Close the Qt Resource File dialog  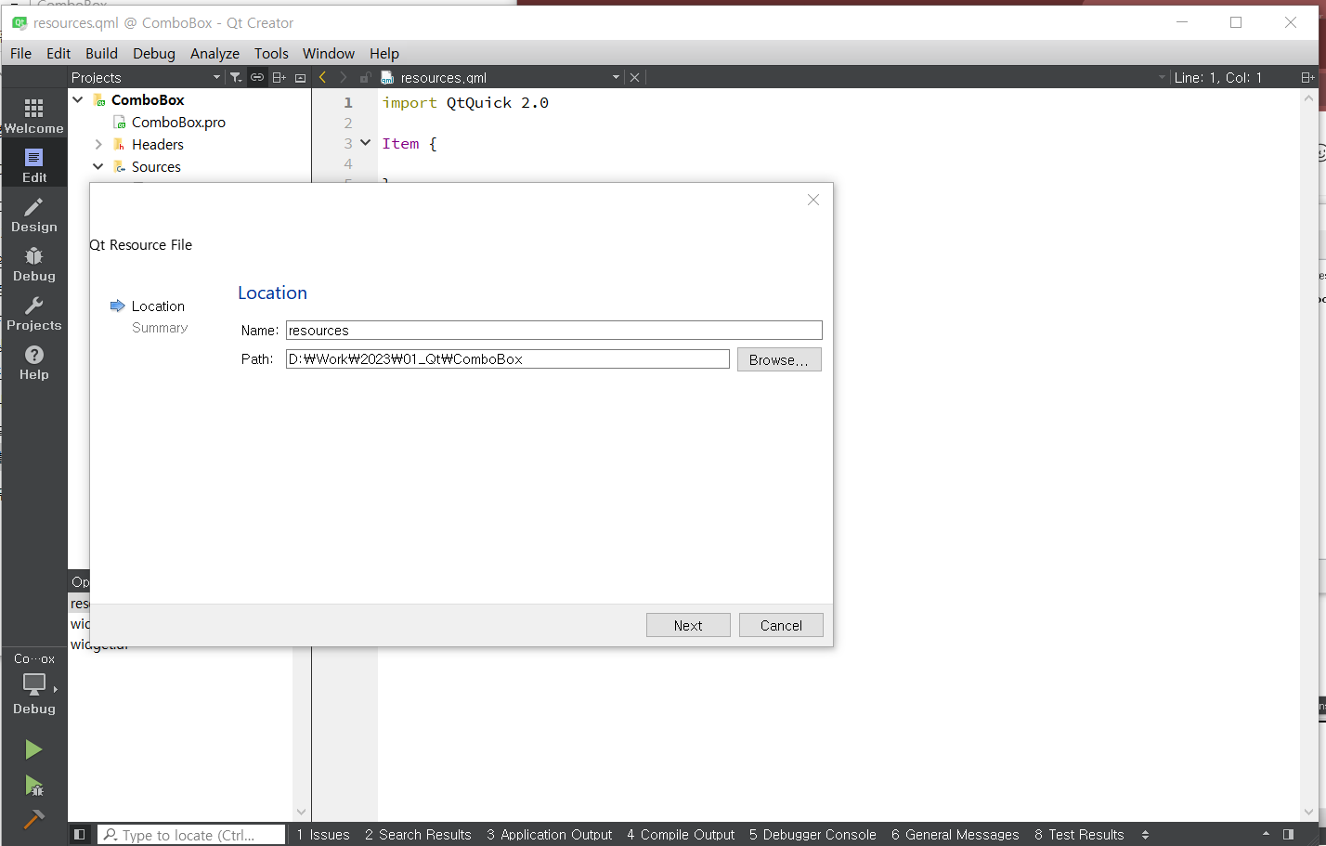[x=813, y=200]
